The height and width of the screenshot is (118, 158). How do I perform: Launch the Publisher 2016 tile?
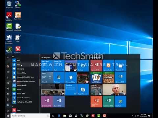(x=108, y=102)
